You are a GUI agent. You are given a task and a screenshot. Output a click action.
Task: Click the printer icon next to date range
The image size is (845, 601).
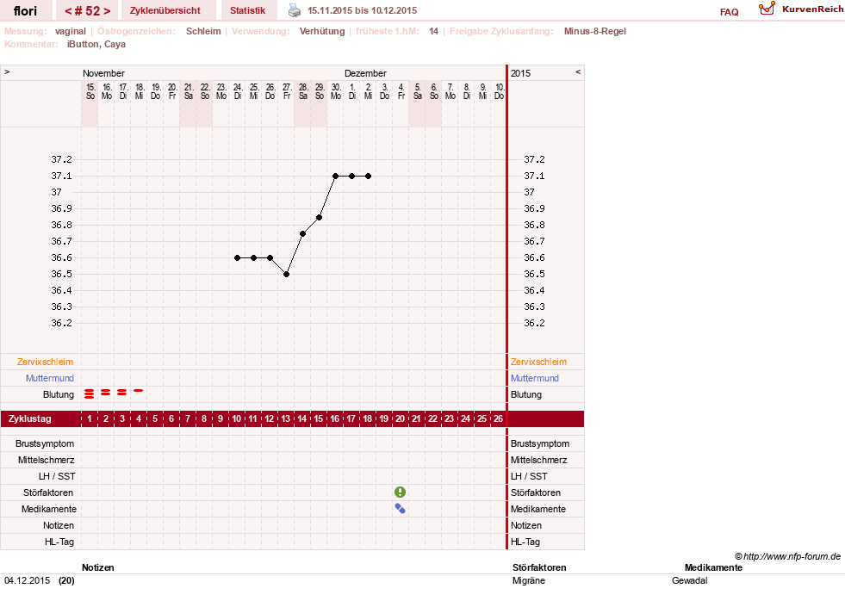pyautogui.click(x=295, y=10)
